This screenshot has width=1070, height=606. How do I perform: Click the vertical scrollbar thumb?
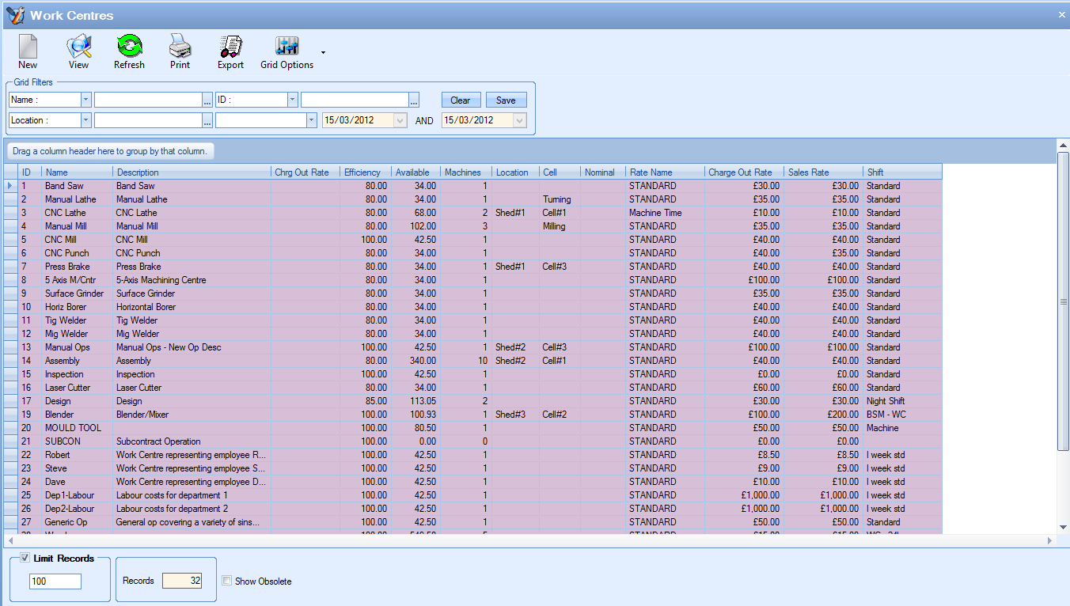coord(1063,301)
